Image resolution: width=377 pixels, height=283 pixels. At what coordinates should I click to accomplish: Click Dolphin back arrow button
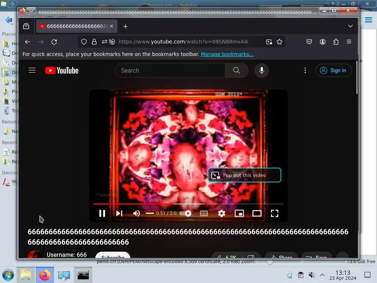click(8, 20)
